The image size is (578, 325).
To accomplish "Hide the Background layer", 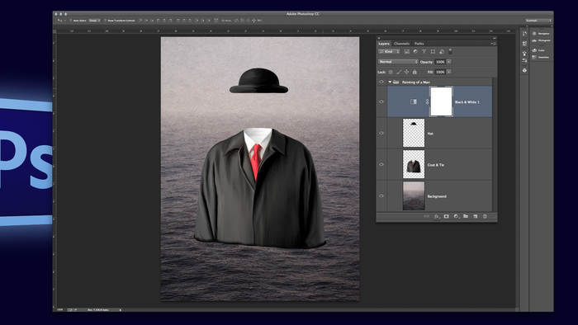I will [x=381, y=195].
